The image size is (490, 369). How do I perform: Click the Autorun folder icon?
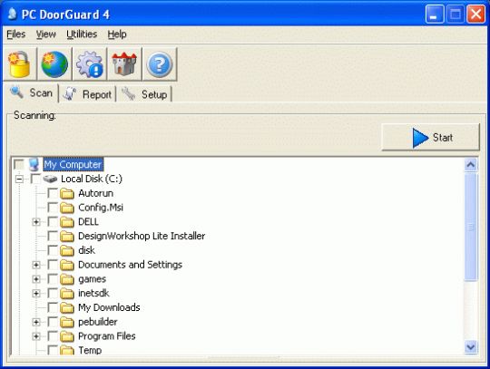pos(67,193)
